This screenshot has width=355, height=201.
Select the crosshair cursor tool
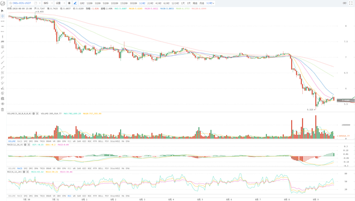click(x=3, y=16)
